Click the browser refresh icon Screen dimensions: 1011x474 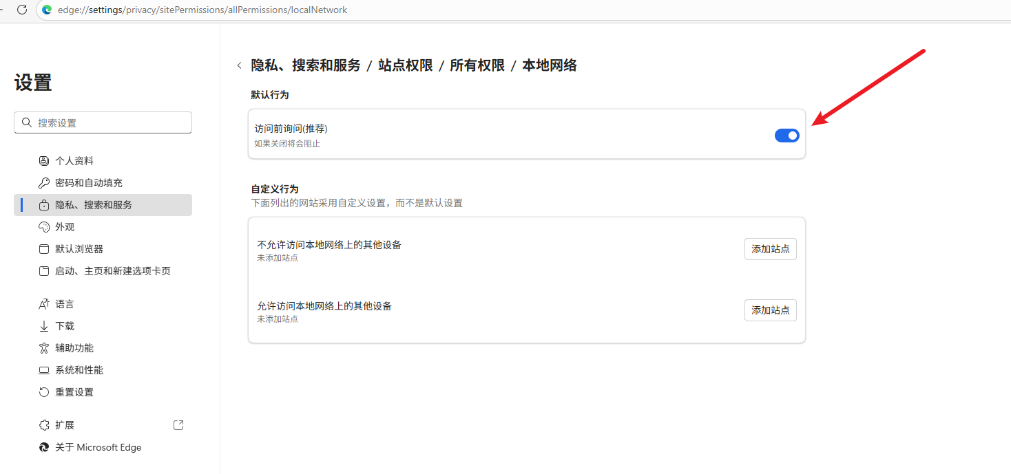[22, 10]
